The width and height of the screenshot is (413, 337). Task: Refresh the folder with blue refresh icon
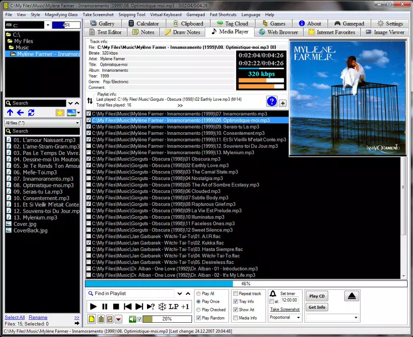point(31,112)
